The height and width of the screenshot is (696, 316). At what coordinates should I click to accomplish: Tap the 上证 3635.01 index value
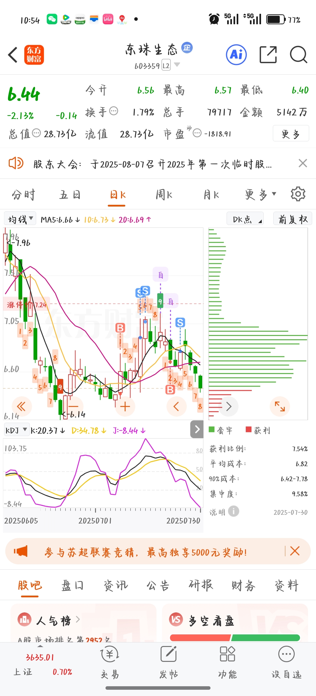pyautogui.click(x=40, y=657)
